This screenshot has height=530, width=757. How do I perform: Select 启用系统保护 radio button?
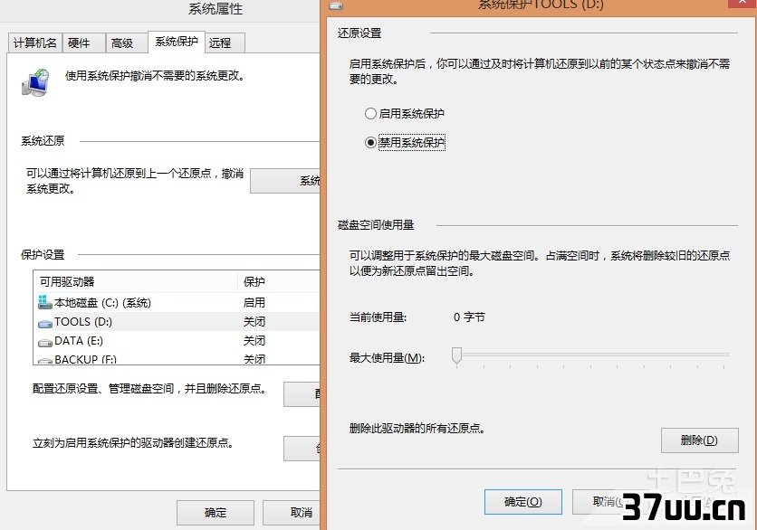[x=370, y=114]
